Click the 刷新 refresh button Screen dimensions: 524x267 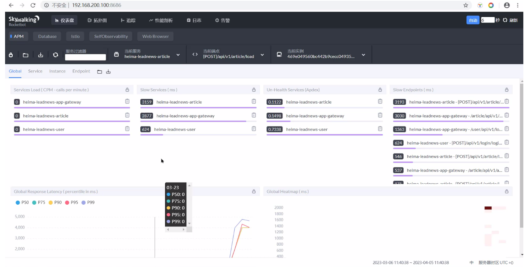pyautogui.click(x=511, y=20)
